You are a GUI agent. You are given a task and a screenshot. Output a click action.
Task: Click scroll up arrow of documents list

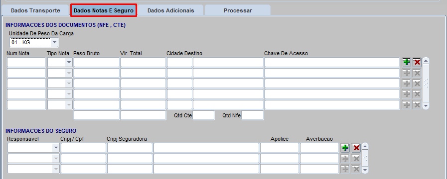426,61
